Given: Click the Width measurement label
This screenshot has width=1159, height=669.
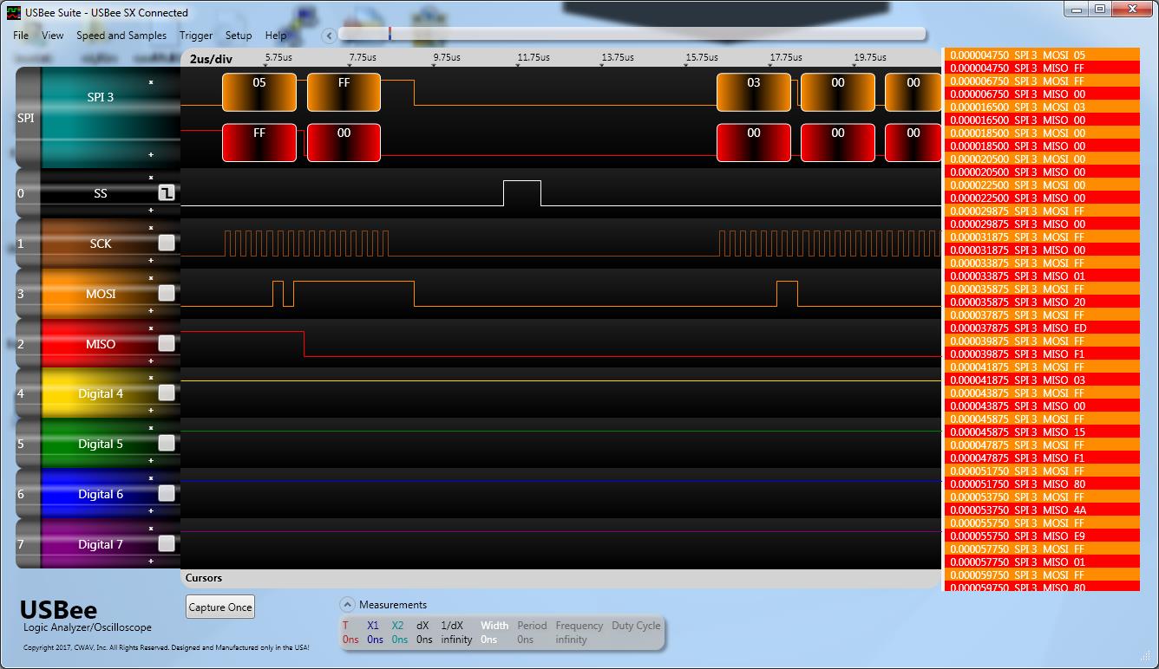Looking at the screenshot, I should [494, 626].
